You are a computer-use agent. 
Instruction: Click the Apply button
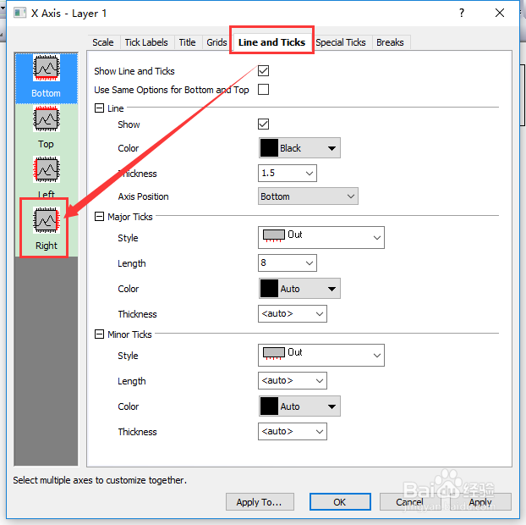(480, 502)
